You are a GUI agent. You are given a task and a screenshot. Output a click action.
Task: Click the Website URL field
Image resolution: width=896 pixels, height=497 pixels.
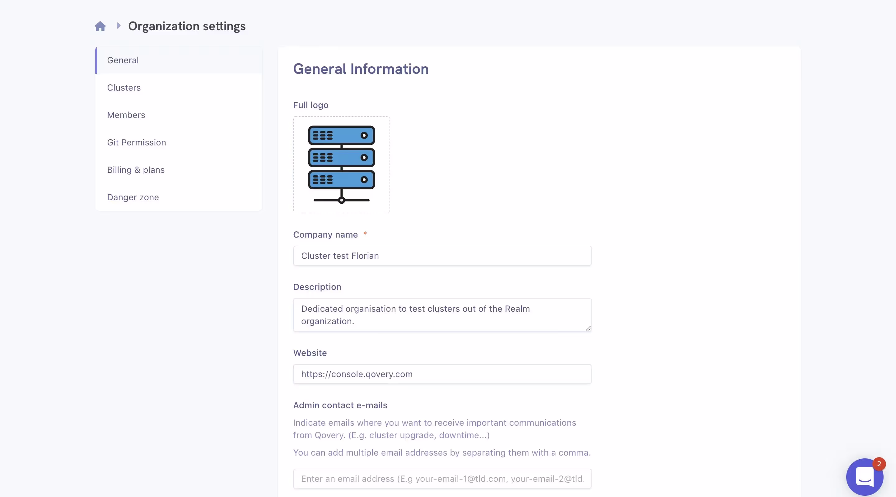click(442, 374)
